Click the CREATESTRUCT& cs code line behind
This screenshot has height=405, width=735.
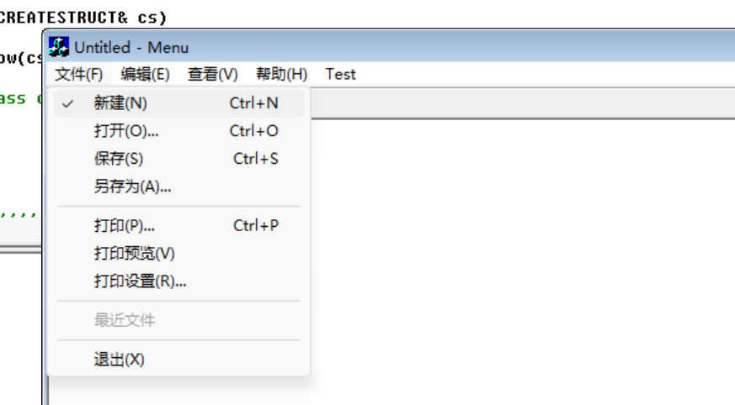point(83,18)
